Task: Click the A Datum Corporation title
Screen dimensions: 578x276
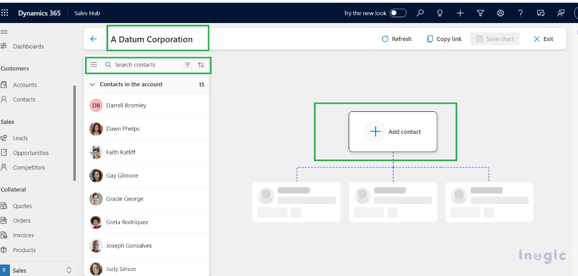Action: point(152,39)
